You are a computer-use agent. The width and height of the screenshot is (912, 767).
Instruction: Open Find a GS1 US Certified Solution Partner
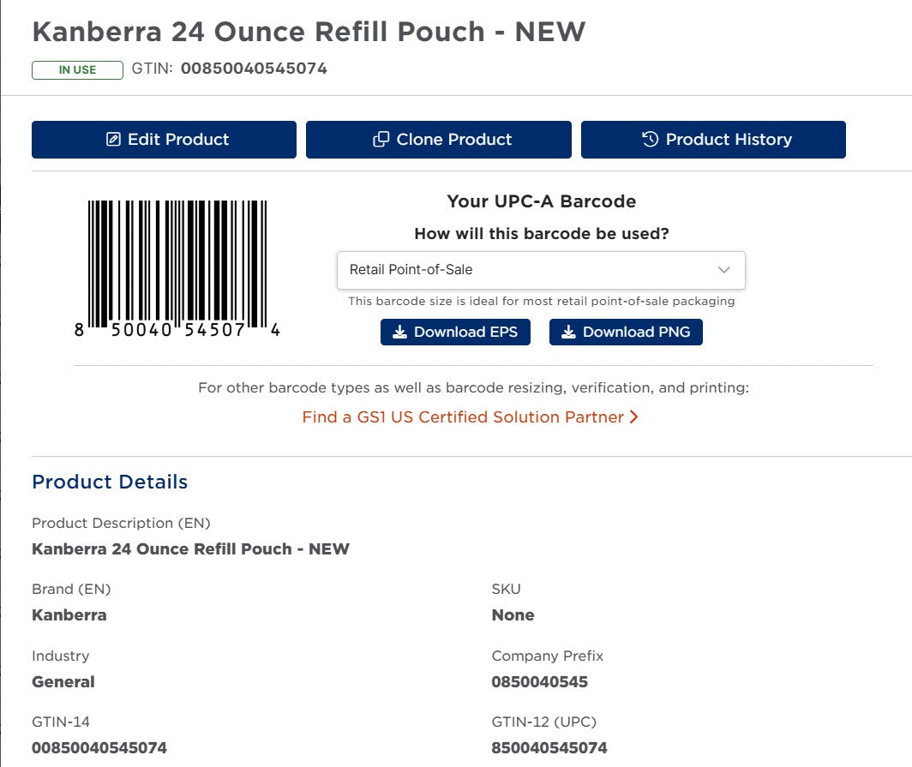coord(463,417)
